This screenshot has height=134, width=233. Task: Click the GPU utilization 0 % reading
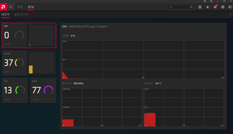click(73, 36)
